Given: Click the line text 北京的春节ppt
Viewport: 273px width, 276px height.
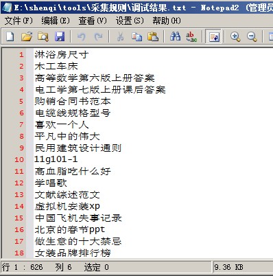Looking at the screenshot, I should [x=70, y=229].
